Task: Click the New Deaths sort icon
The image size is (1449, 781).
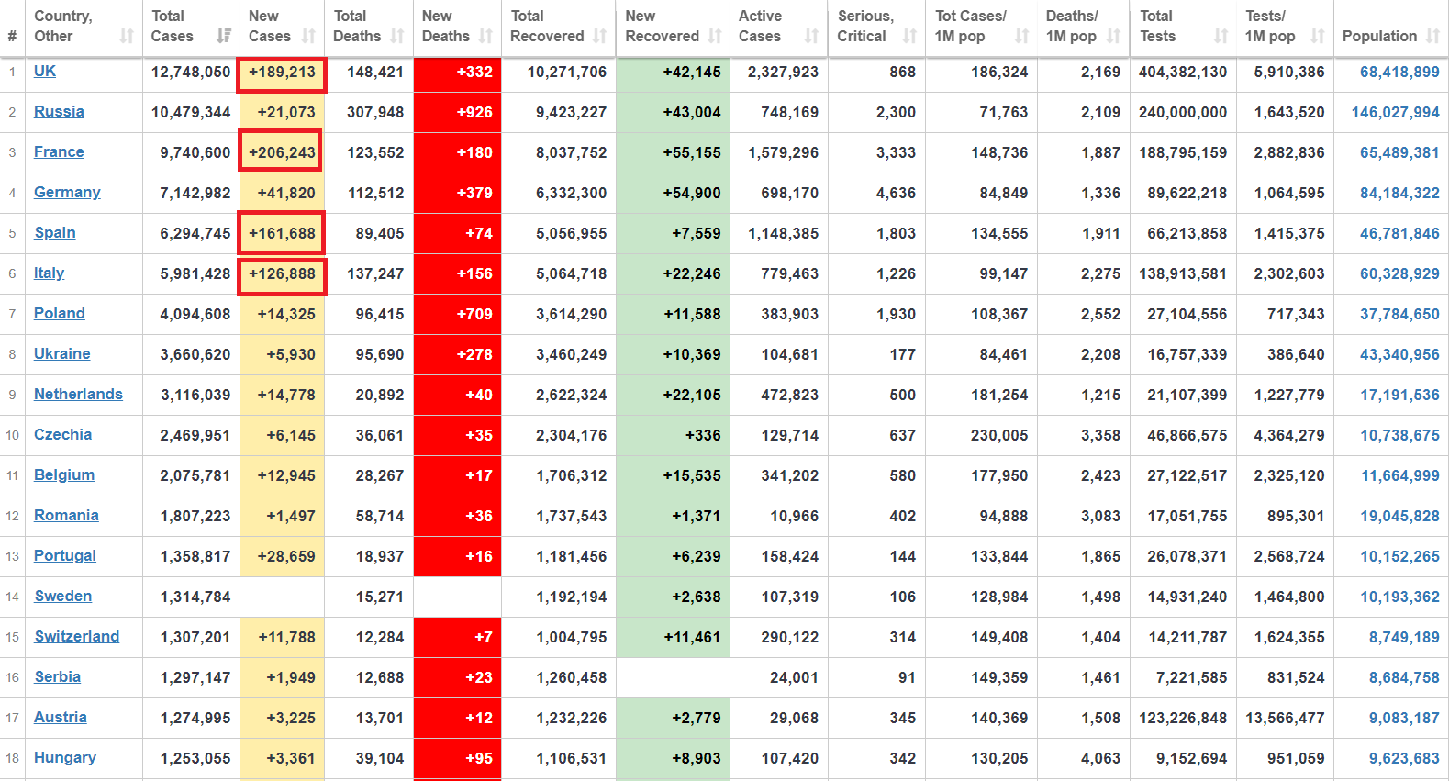Action: (x=485, y=36)
